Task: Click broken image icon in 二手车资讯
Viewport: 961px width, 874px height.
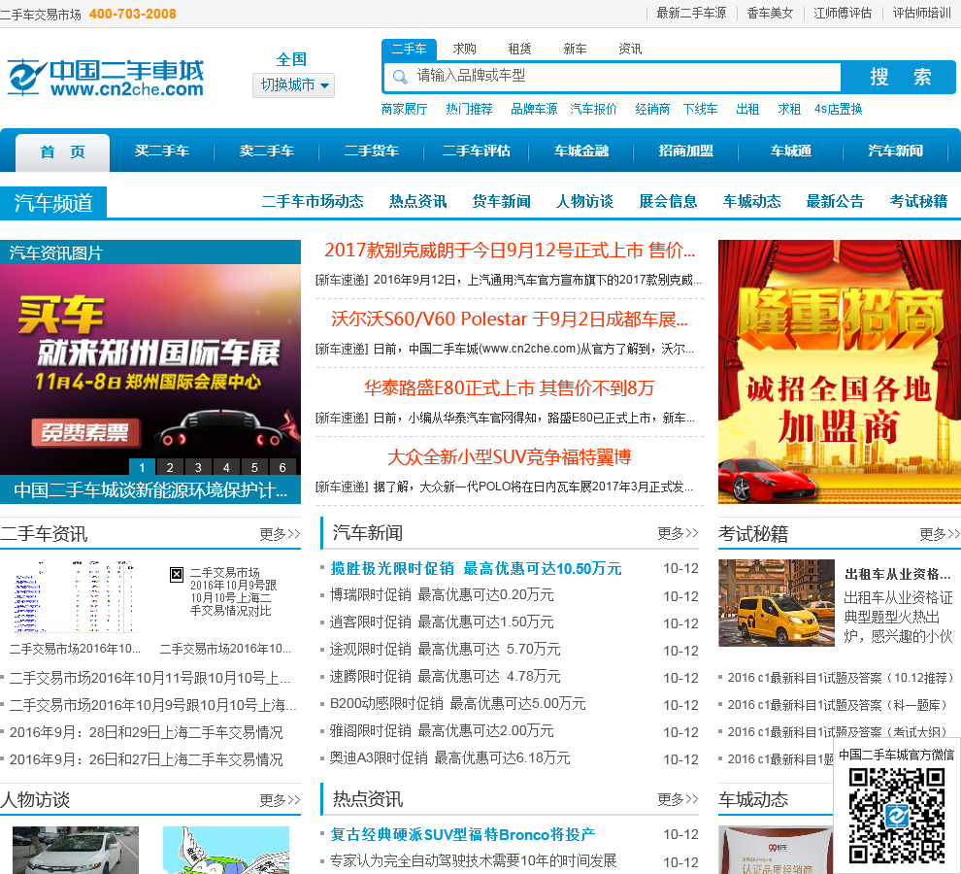Action: point(177,574)
